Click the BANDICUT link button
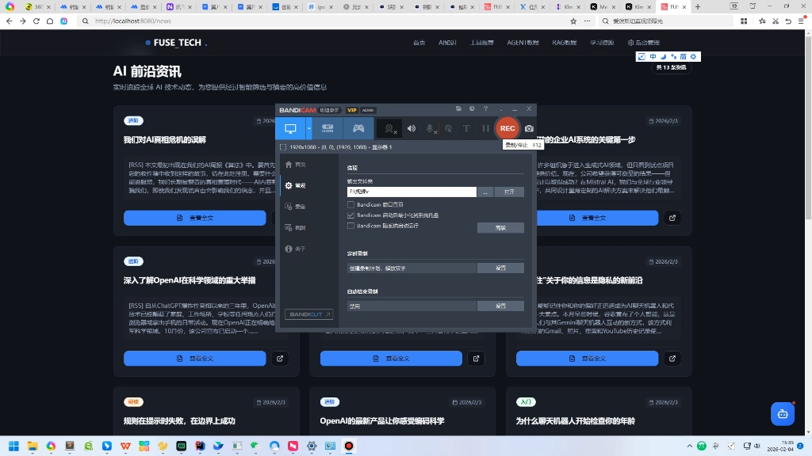 point(308,314)
